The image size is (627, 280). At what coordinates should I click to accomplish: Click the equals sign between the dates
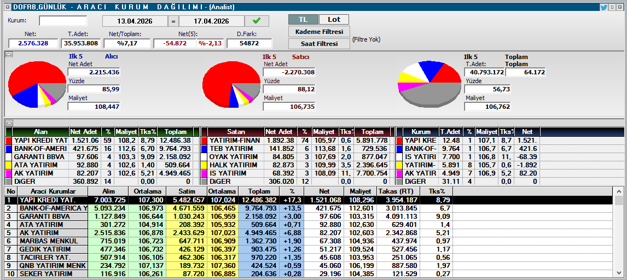pos(173,21)
